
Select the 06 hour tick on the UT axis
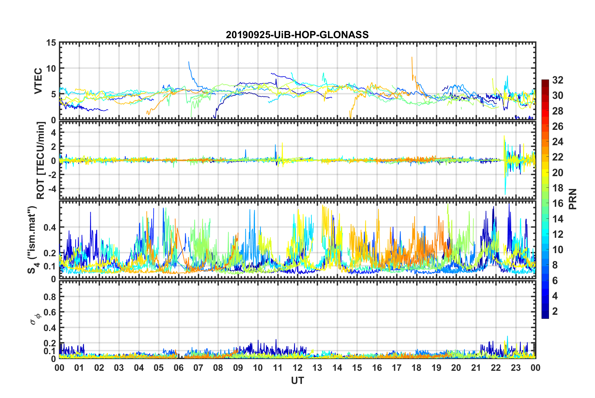pyautogui.click(x=178, y=368)
